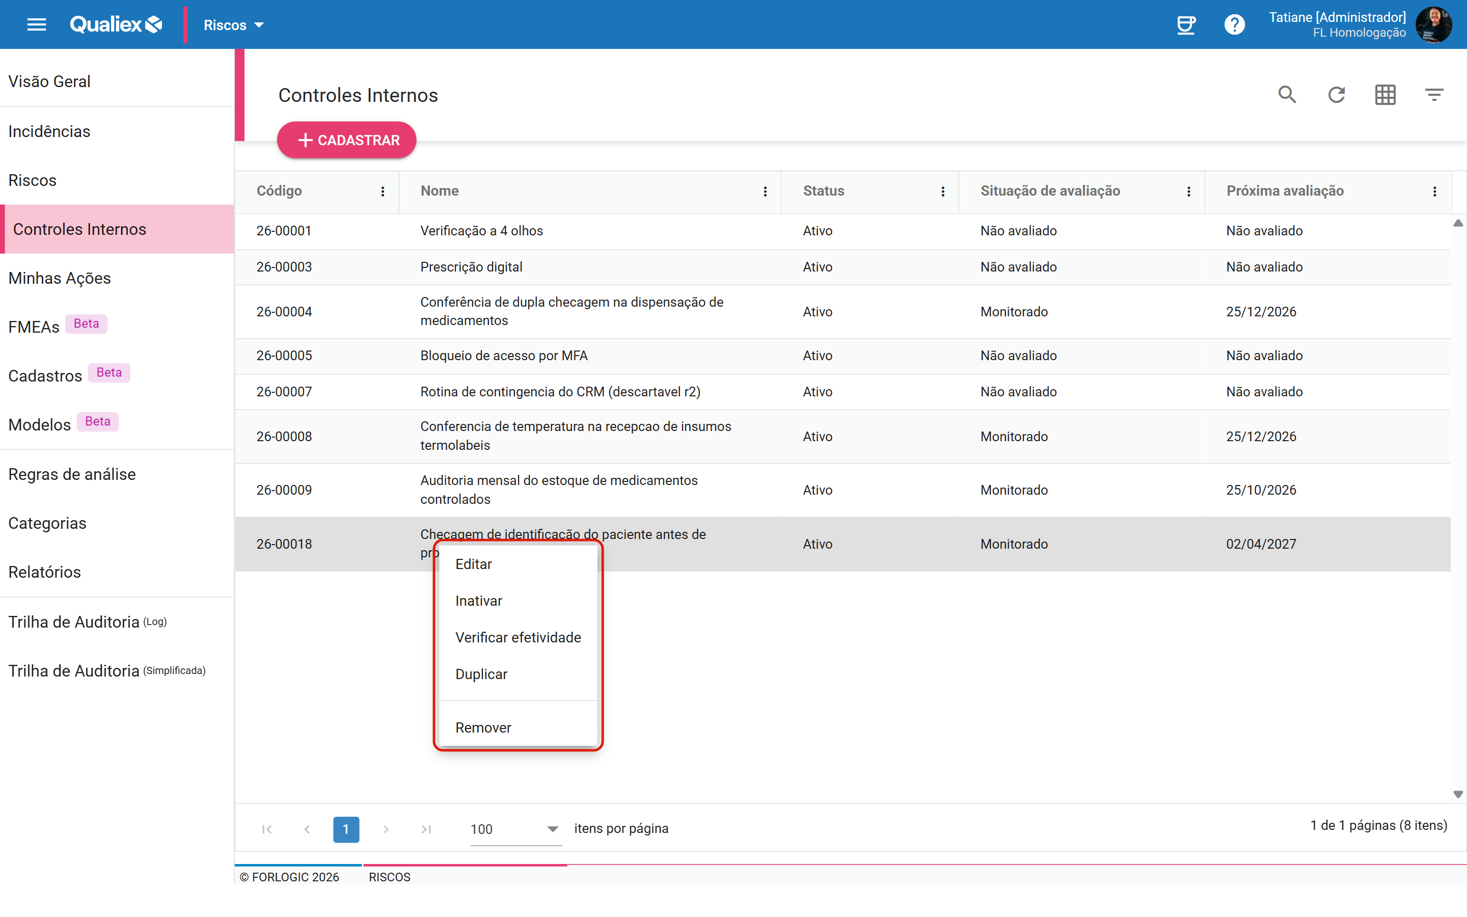Click scrollbar up arrow of the table
The height and width of the screenshot is (917, 1467).
click(x=1458, y=223)
